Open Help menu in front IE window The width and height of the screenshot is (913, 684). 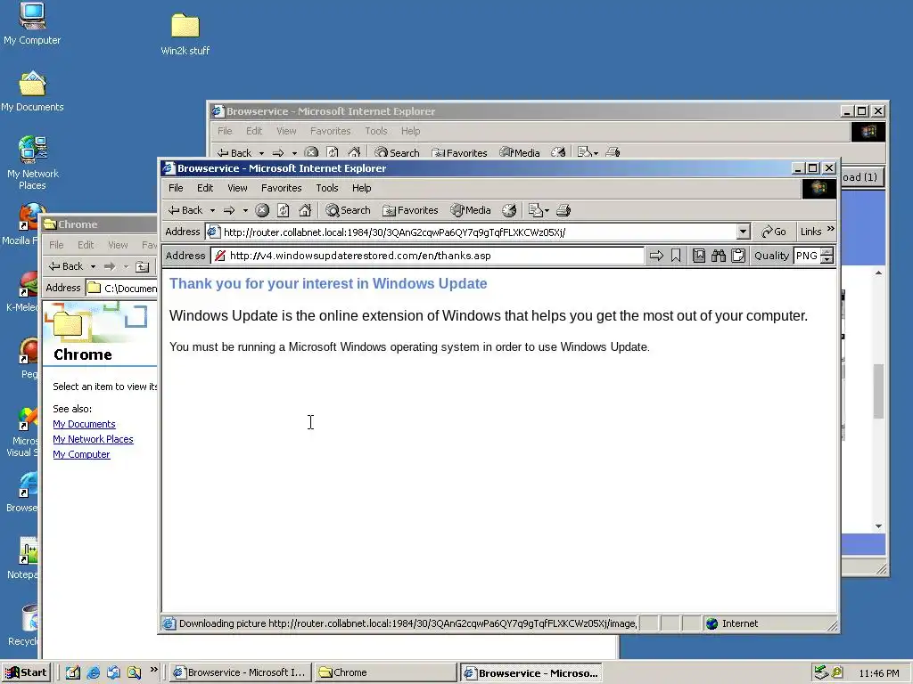[362, 188]
